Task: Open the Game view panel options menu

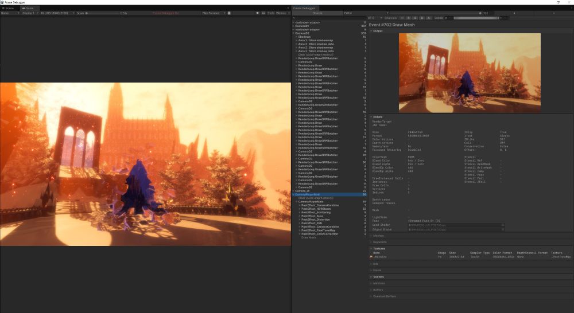Action: 288,9
